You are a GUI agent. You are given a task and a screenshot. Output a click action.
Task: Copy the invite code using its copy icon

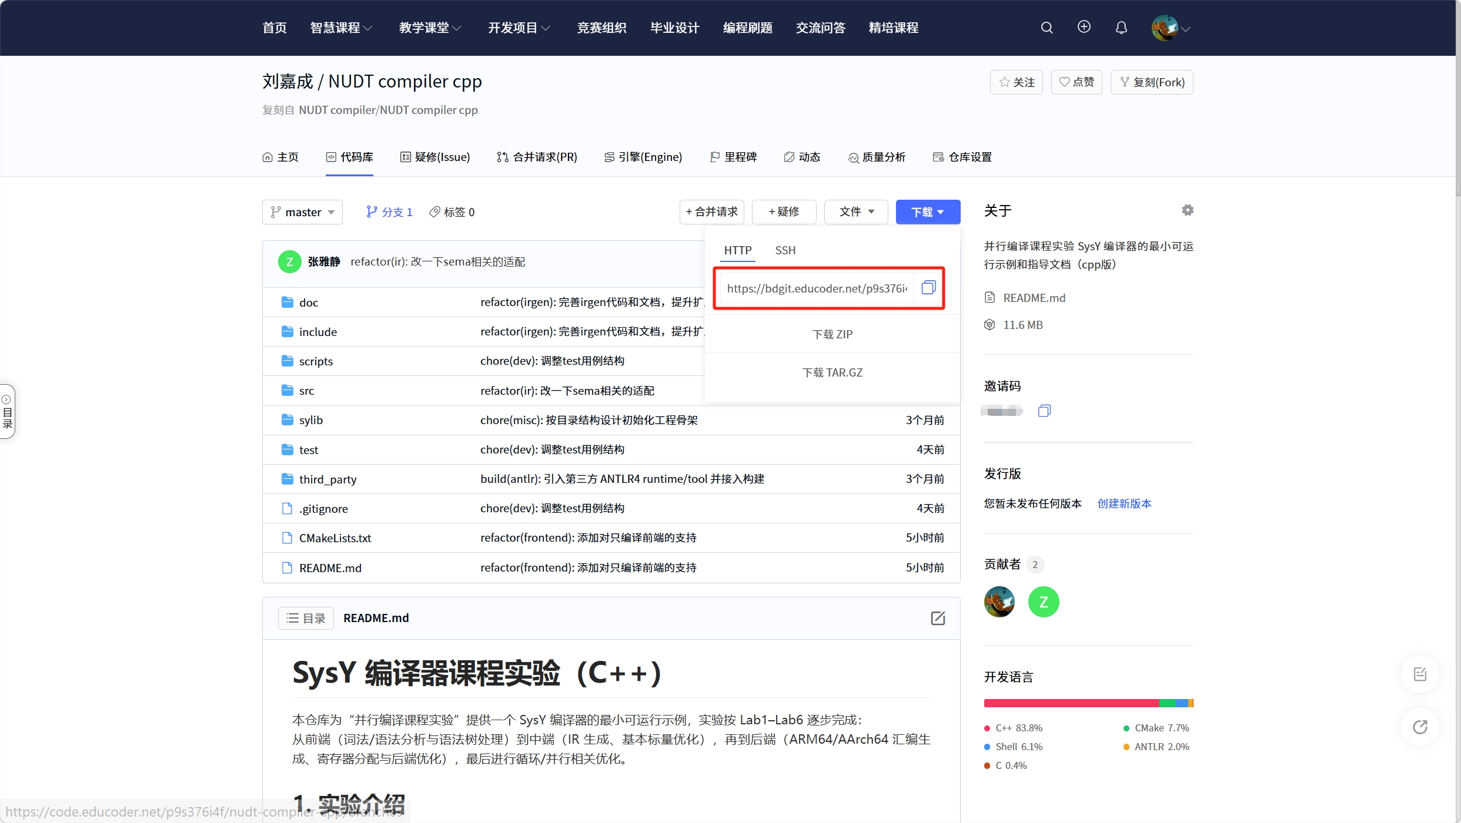[x=1044, y=410]
